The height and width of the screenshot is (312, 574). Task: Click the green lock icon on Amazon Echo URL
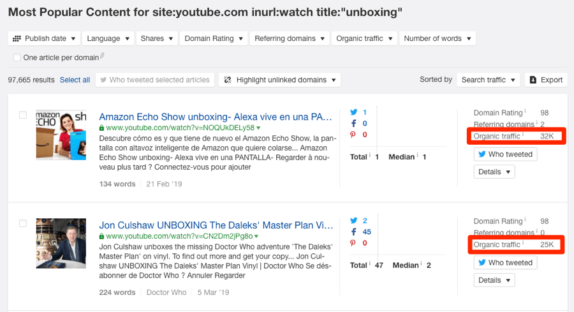click(102, 128)
